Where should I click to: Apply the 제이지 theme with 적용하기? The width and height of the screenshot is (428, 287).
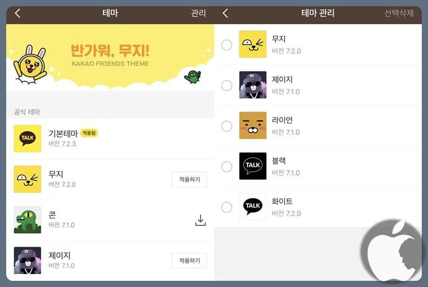pos(189,260)
